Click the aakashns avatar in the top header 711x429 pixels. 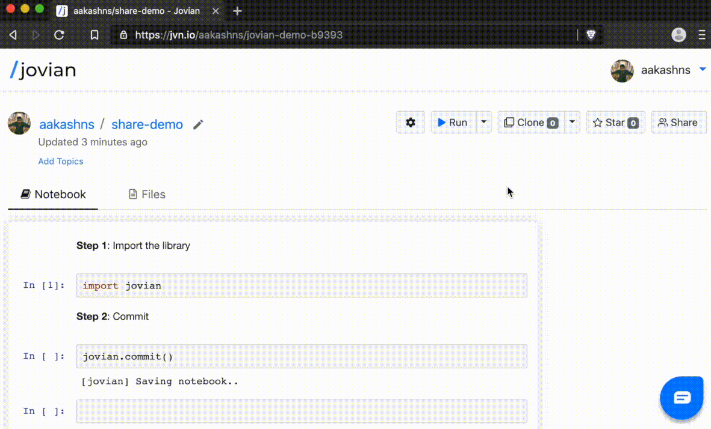pos(622,70)
